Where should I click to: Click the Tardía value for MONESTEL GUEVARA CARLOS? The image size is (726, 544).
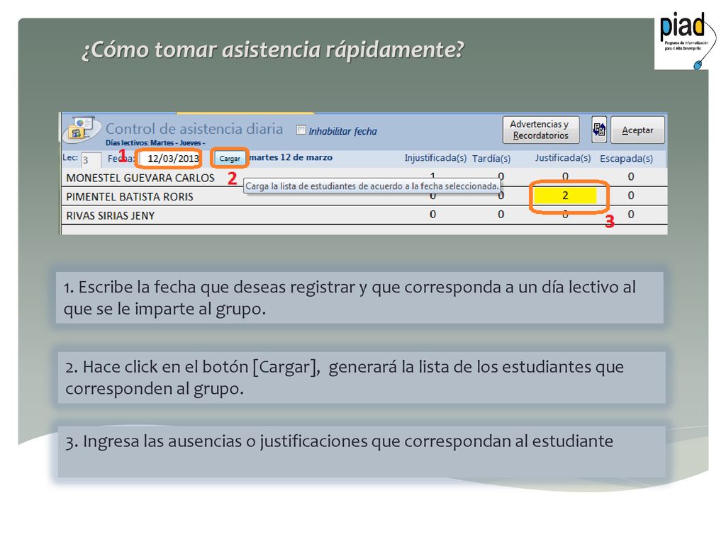501,176
